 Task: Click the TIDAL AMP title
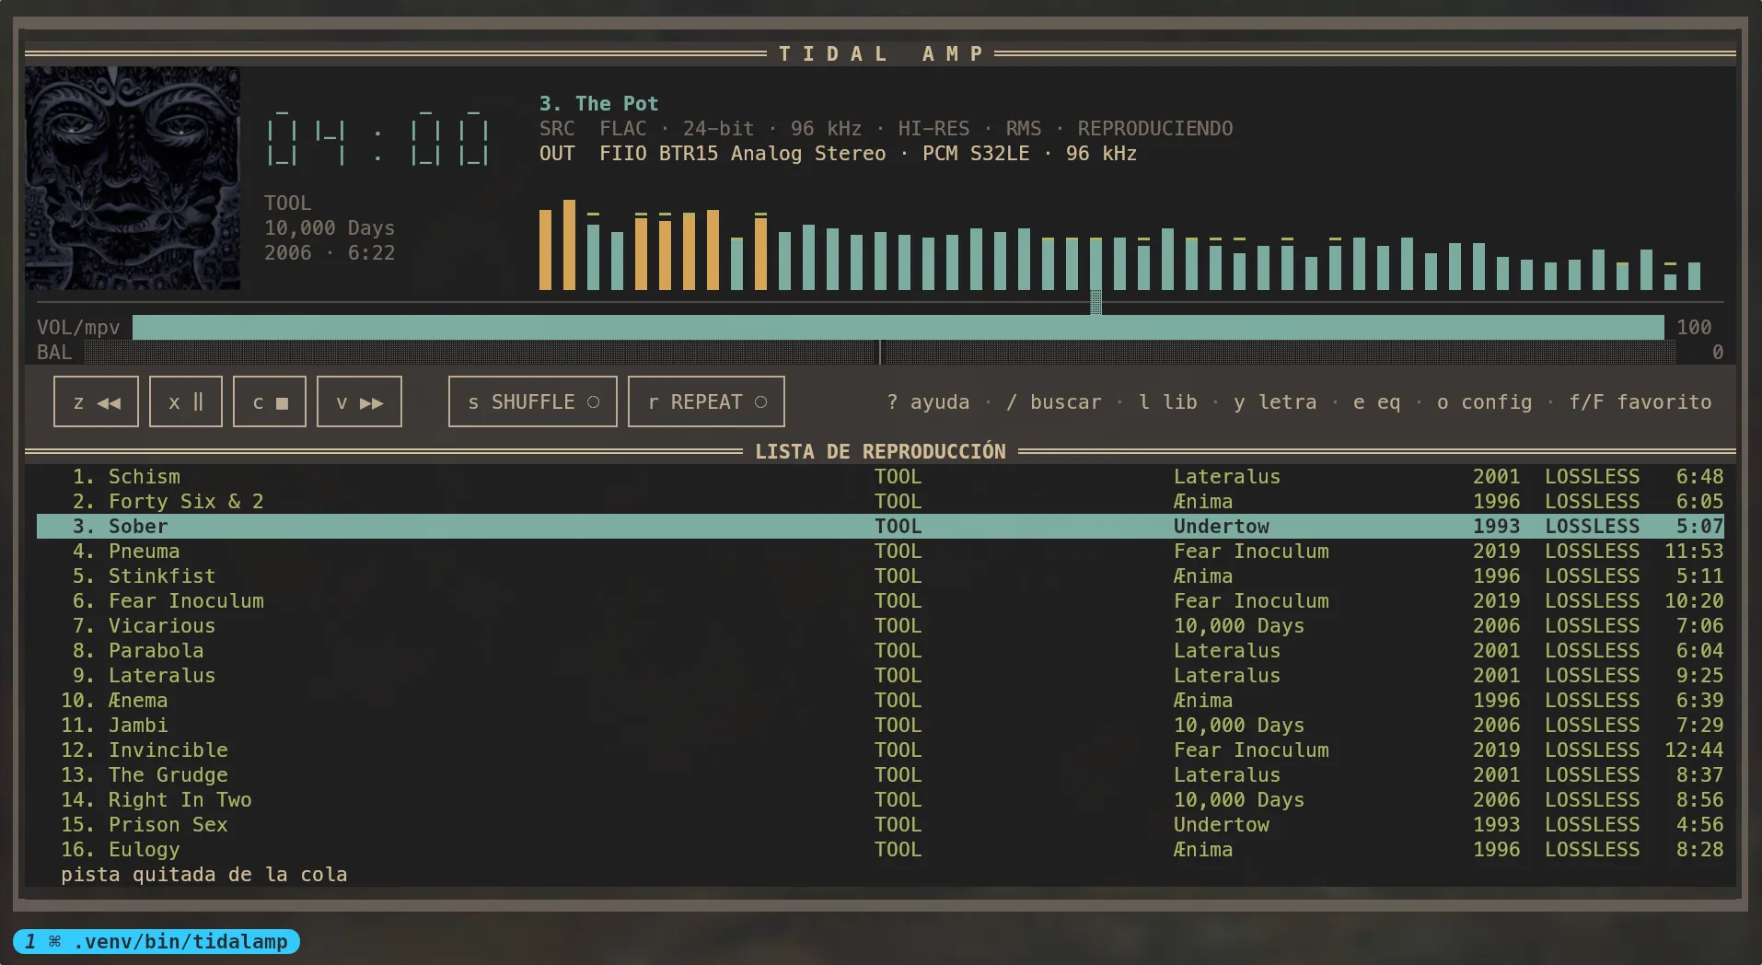[x=881, y=54]
